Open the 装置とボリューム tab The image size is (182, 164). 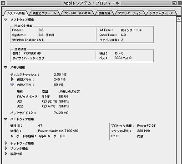pyautogui.click(x=45, y=13)
